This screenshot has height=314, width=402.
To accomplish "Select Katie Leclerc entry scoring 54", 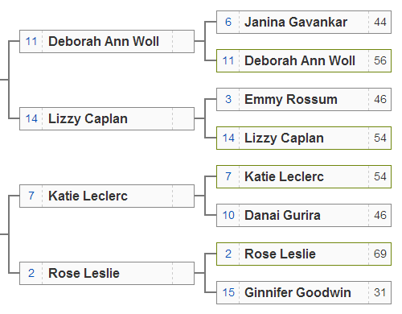I will tap(304, 176).
